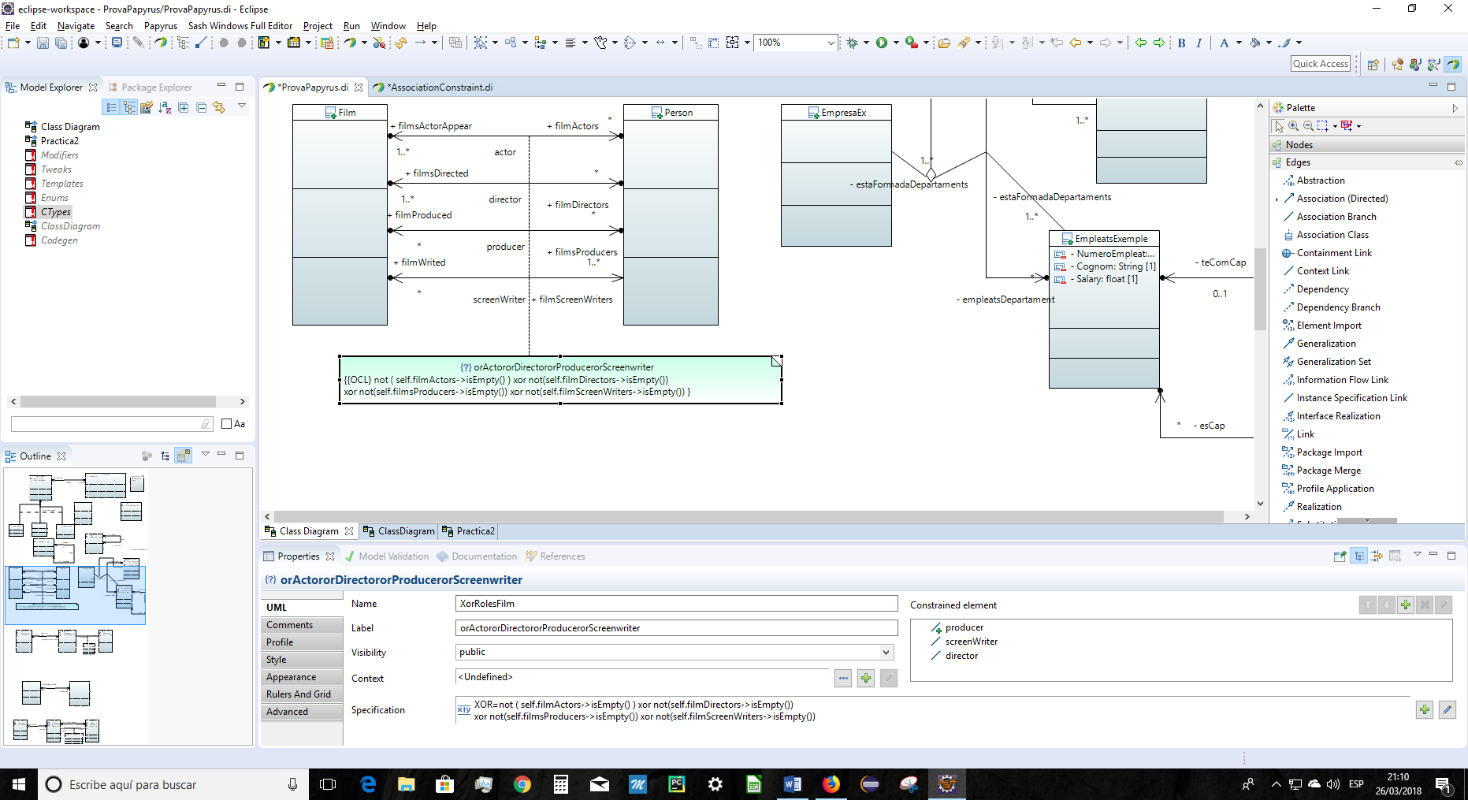The width and height of the screenshot is (1468, 800).
Task: Click Sort alphabetically in Model Explorer
Action: coord(165,107)
